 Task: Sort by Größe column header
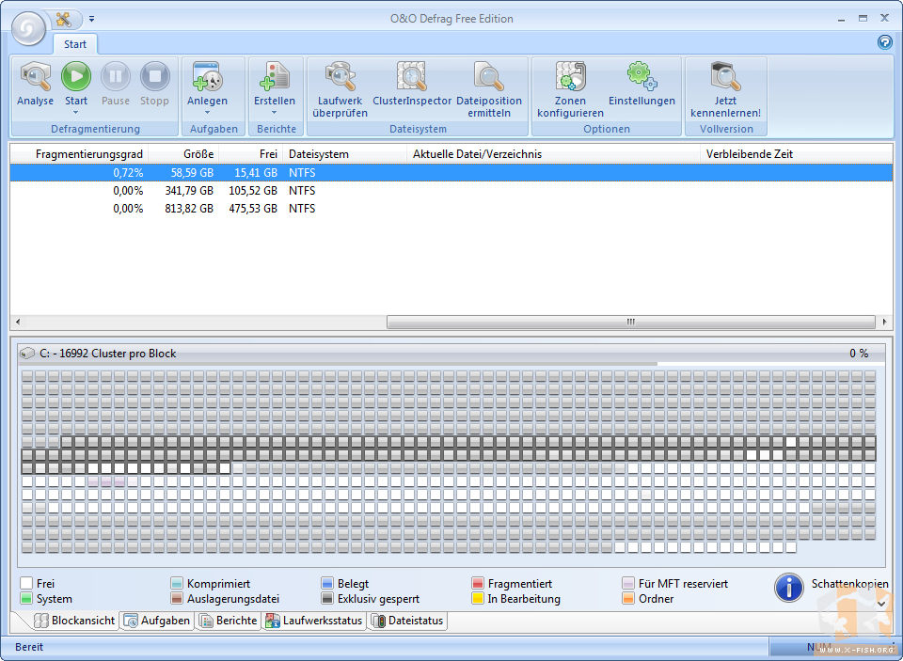pos(183,154)
